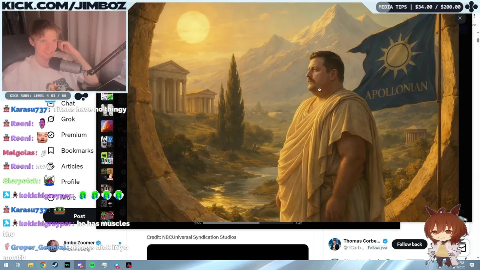The height and width of the screenshot is (270, 480).
Task: Open Spotify from the taskbar
Action: coord(92,265)
